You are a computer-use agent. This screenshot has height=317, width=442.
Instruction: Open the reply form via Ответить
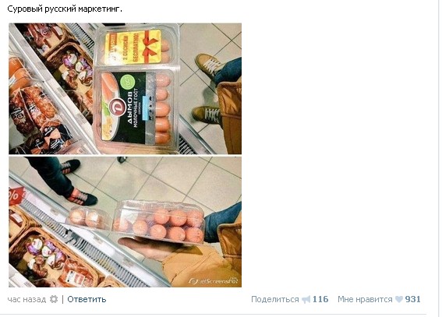87,299
